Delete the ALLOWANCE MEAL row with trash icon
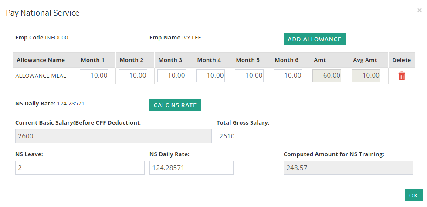This screenshot has height=207, width=427. click(401, 76)
